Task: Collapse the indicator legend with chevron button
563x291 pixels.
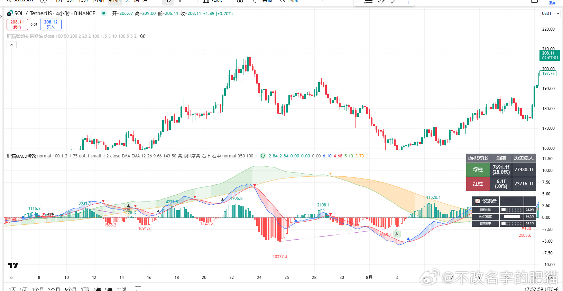Action: [x=11, y=45]
